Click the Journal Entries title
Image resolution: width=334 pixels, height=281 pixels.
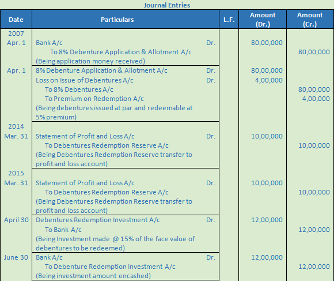(x=167, y=5)
